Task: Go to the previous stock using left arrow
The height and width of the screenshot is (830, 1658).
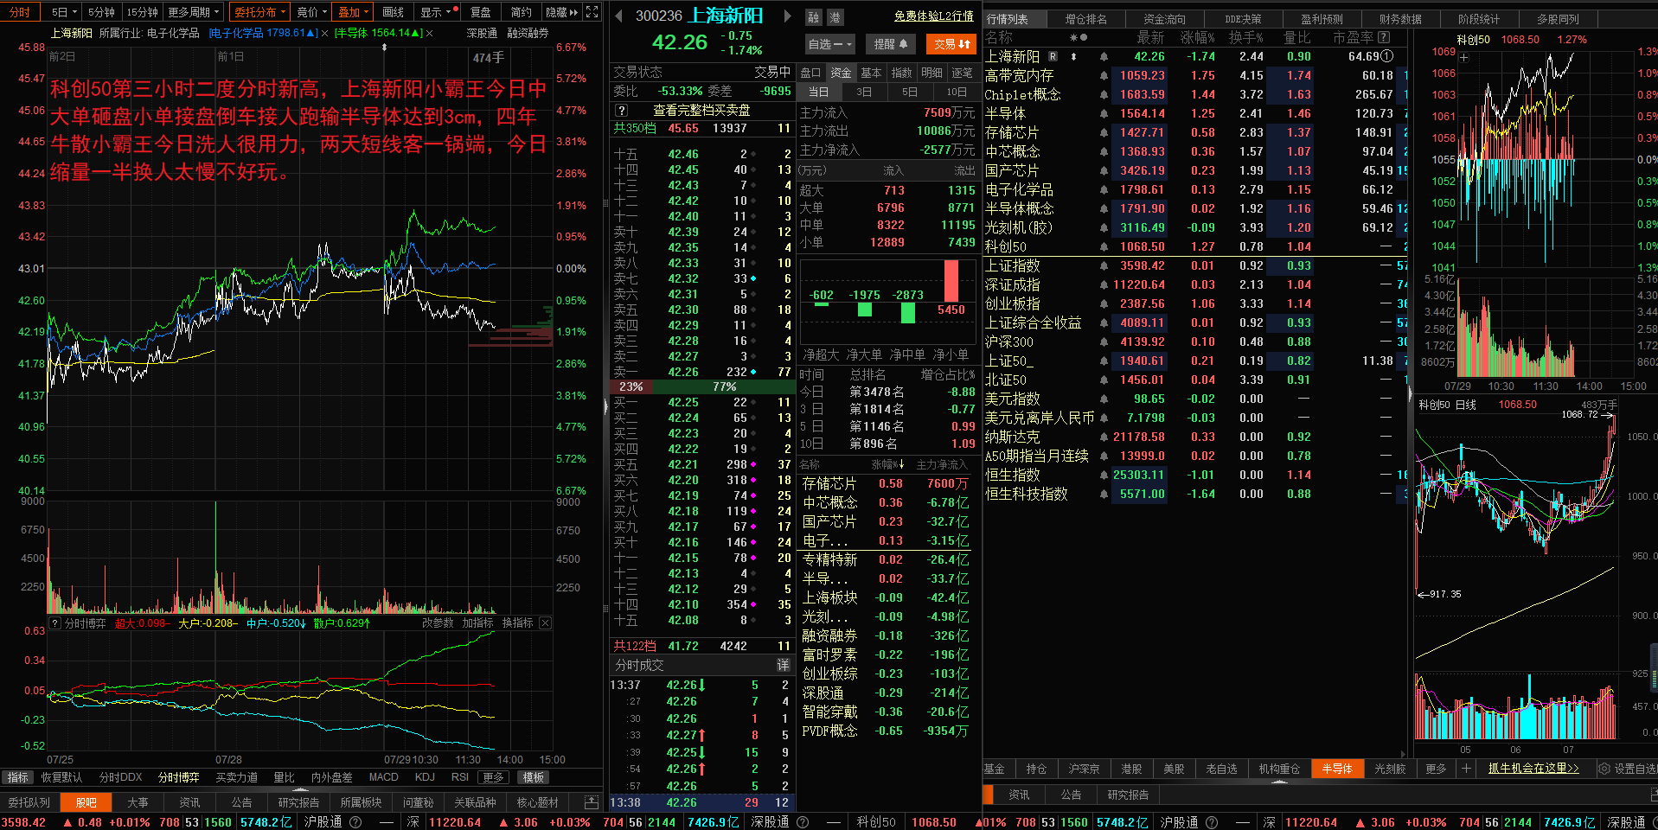Action: (618, 16)
